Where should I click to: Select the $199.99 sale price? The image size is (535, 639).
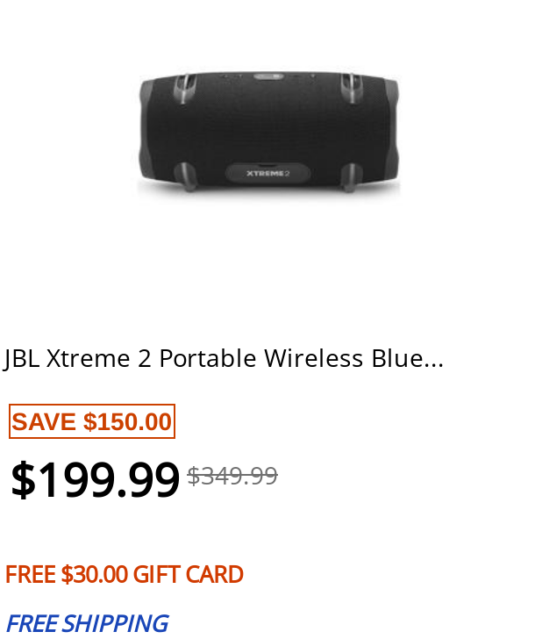pyautogui.click(x=95, y=479)
